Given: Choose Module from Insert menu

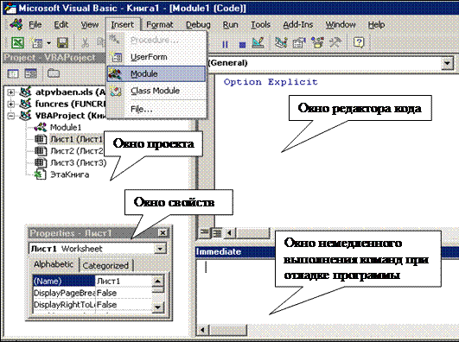Looking at the screenshot, I should [156, 73].
